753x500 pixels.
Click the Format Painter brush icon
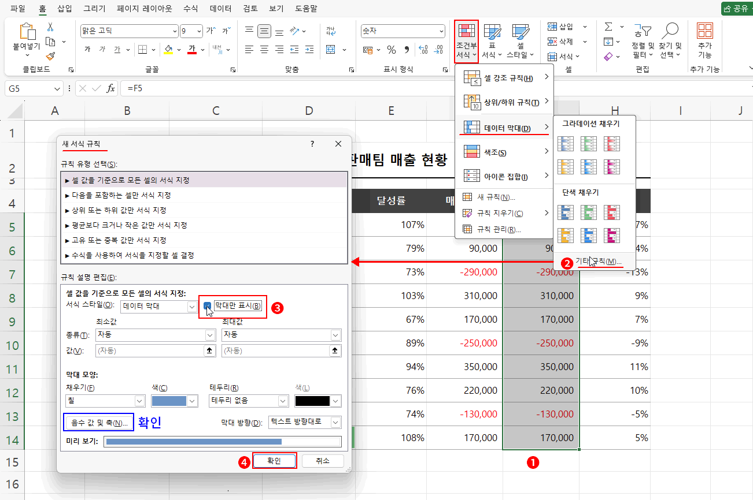click(x=50, y=56)
